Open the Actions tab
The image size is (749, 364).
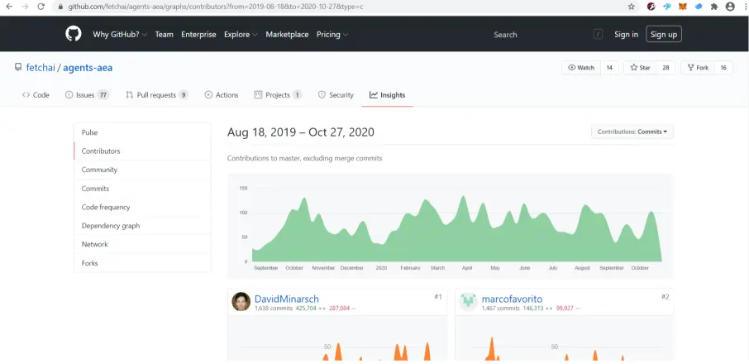tap(222, 95)
